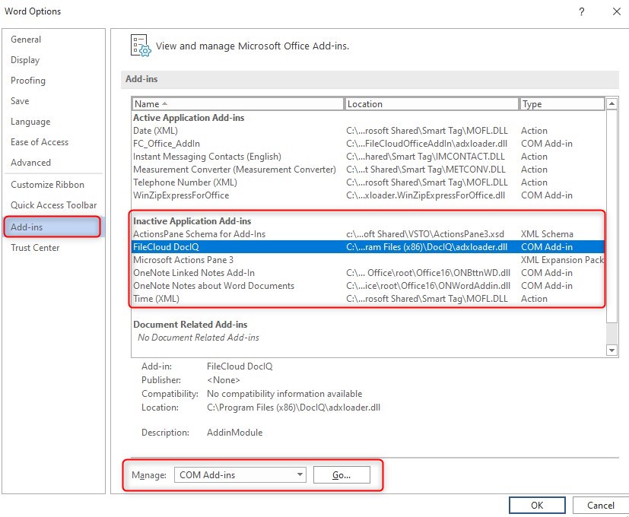Go to Customize Ribbon settings
This screenshot has height=517, width=629.
click(47, 185)
